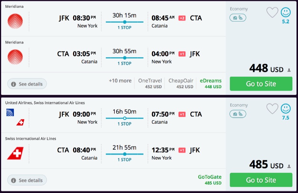Click the passenger icon next to 448 USD
The height and width of the screenshot is (193, 298).
[289, 70]
